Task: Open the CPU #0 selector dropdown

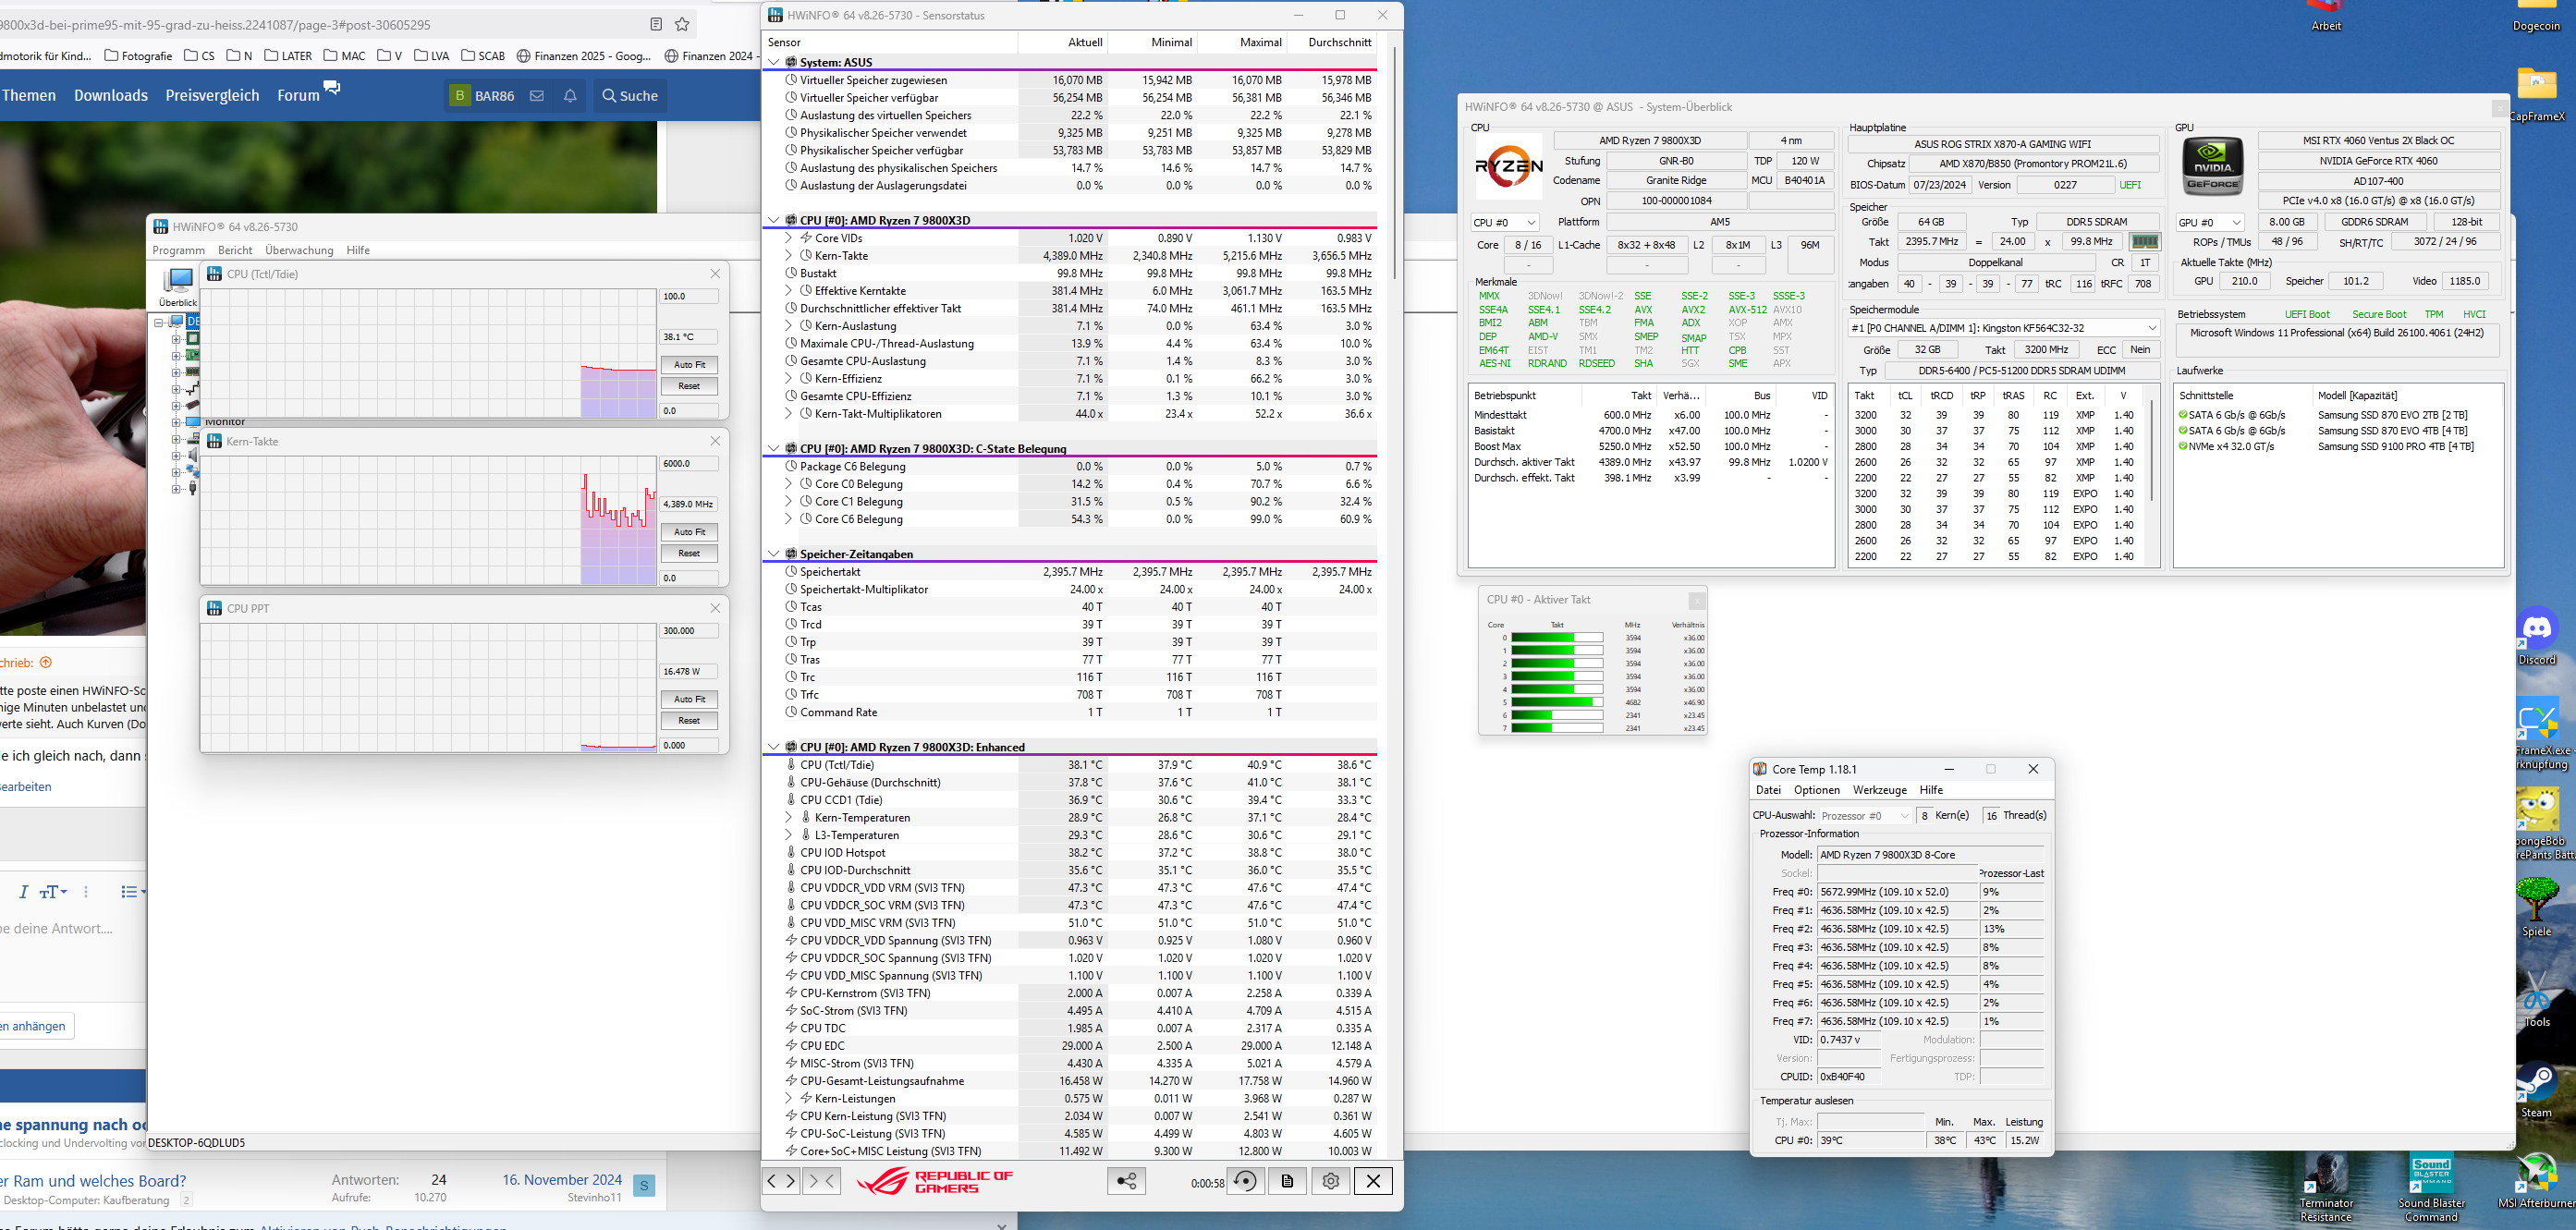Action: pyautogui.click(x=1504, y=222)
